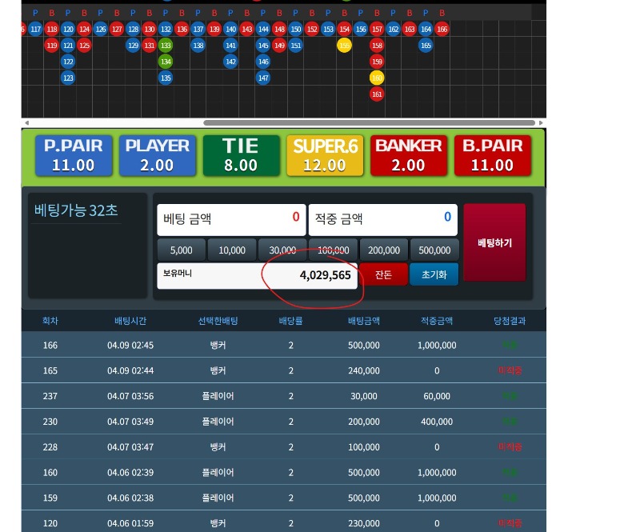This screenshot has height=532, width=640.
Task: Click yellow road marker 160
Action: [377, 78]
